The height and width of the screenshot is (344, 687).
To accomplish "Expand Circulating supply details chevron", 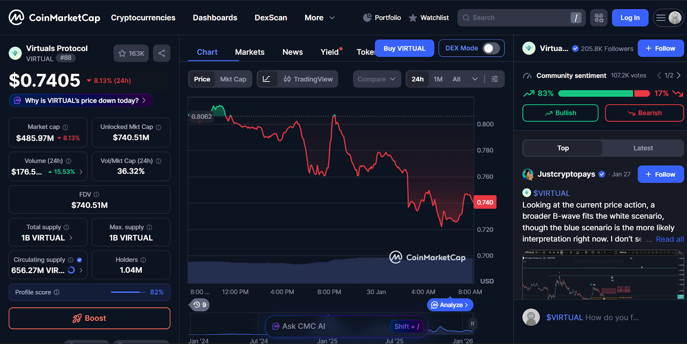I will coord(81,270).
